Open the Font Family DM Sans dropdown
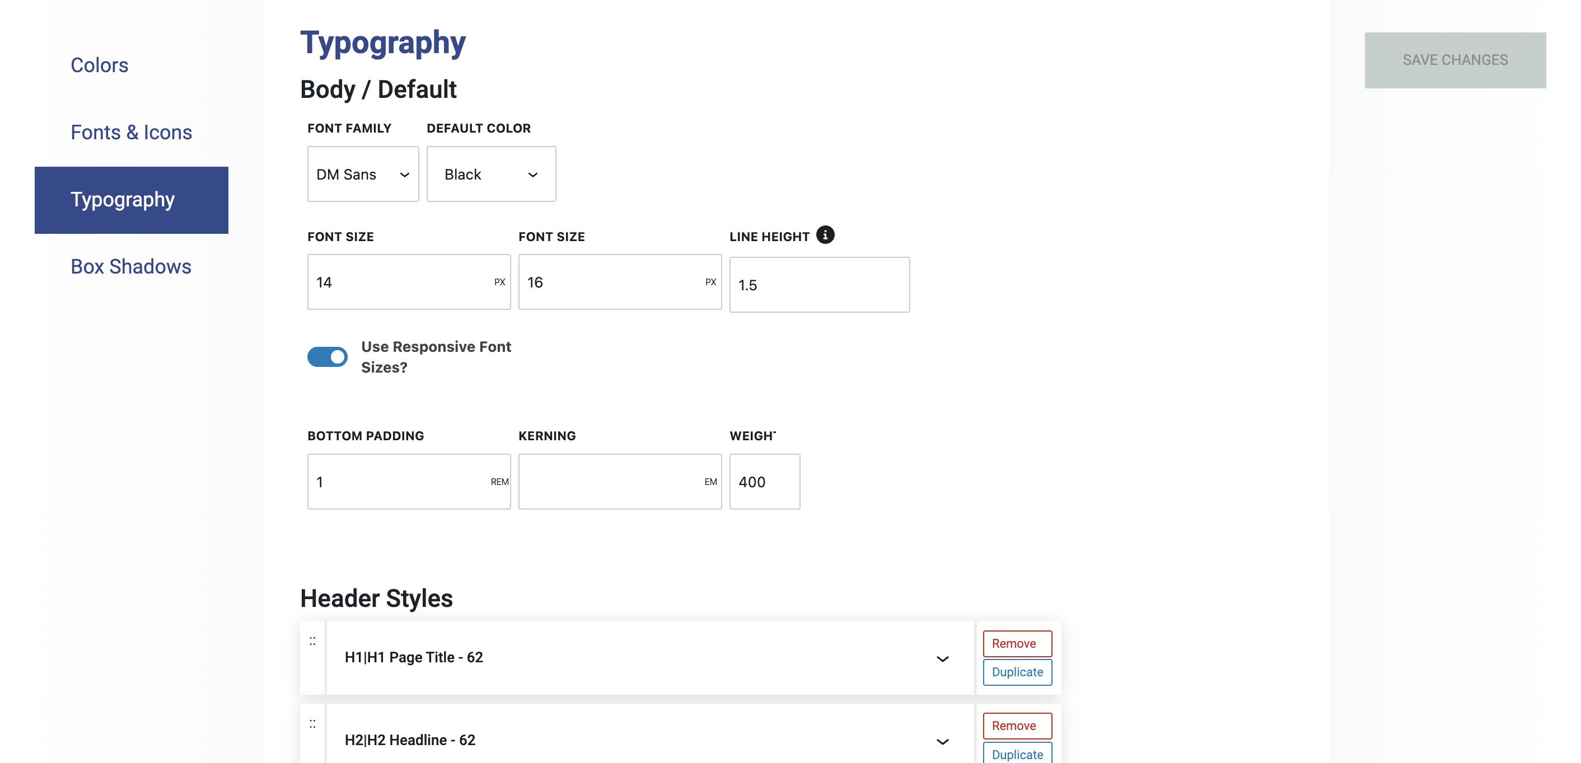Image resolution: width=1581 pixels, height=763 pixels. pos(363,174)
